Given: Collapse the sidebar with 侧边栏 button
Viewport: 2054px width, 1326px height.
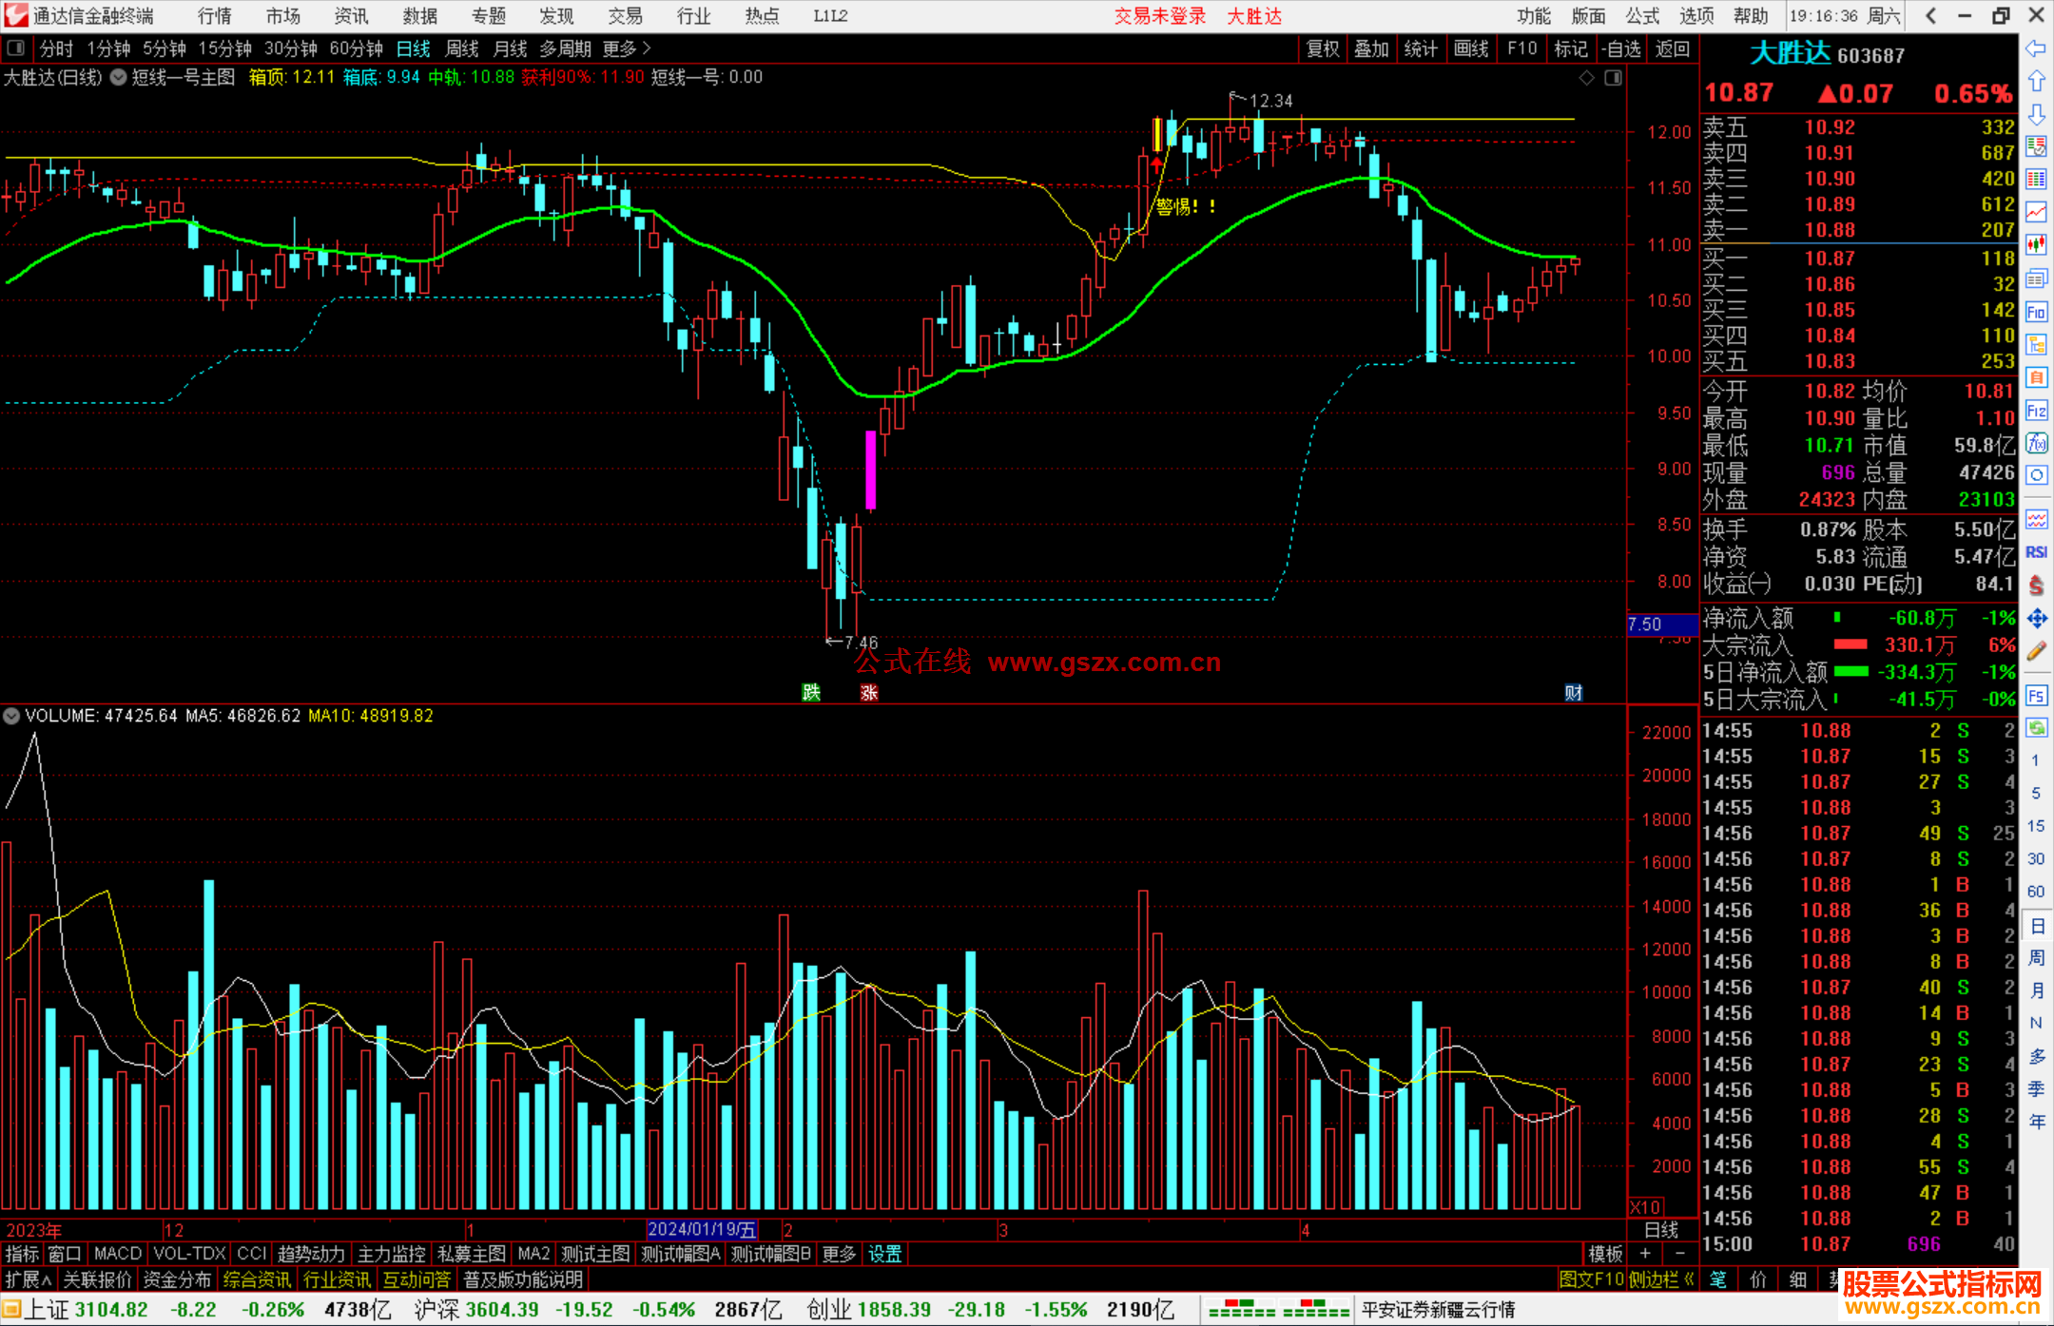Looking at the screenshot, I should (1661, 1279).
